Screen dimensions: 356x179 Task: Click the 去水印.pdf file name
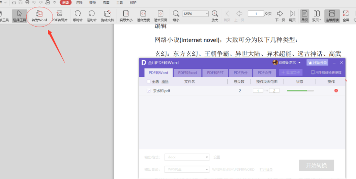pyautogui.click(x=162, y=91)
